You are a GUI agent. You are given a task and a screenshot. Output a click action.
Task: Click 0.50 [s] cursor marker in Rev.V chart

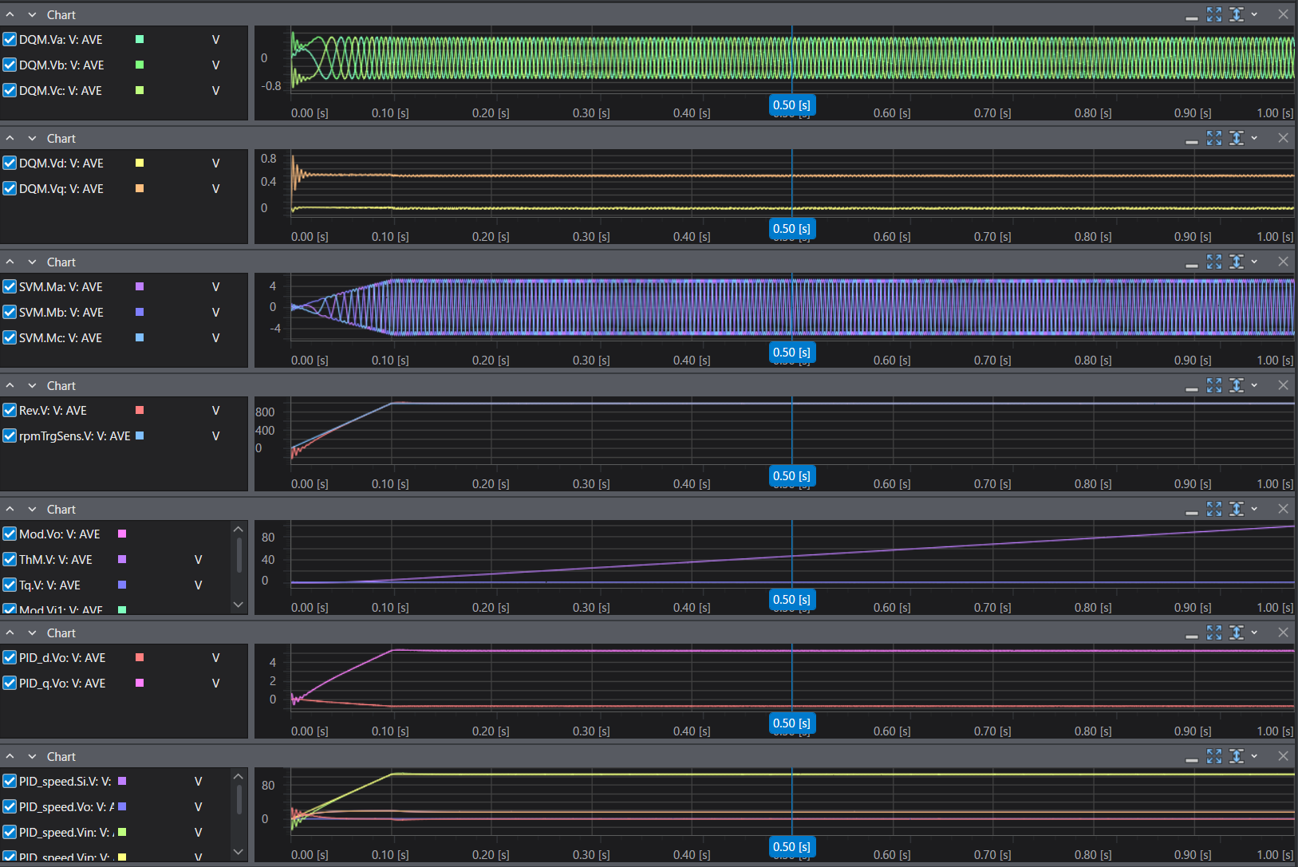click(791, 475)
